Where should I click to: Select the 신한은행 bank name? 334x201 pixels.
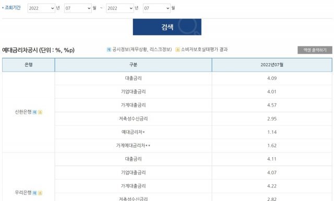click(x=23, y=112)
